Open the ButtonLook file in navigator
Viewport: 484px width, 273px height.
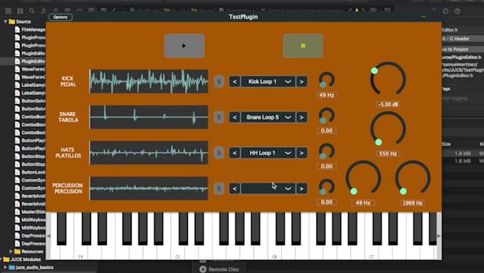tap(30, 172)
